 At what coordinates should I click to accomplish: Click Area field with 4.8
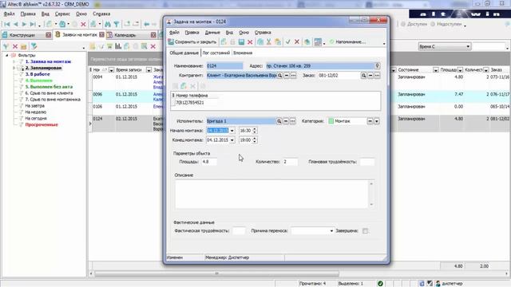(209, 162)
